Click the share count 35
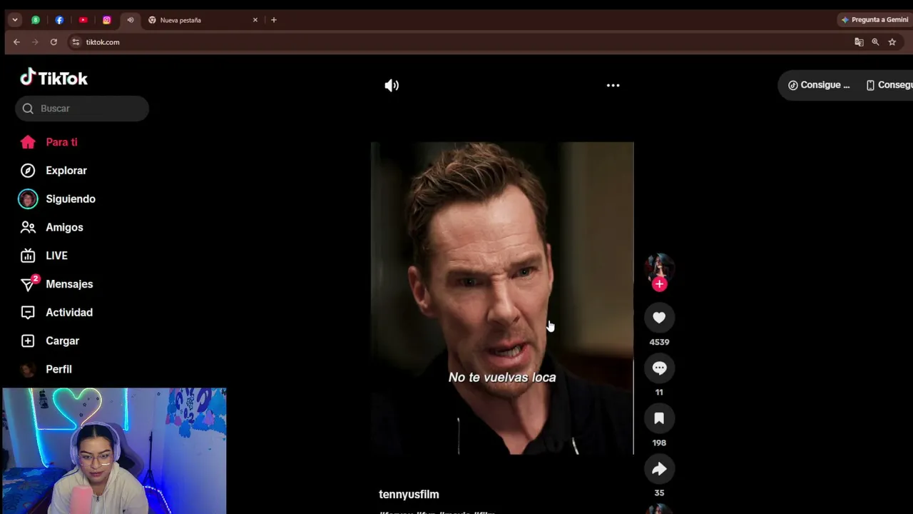 click(659, 493)
